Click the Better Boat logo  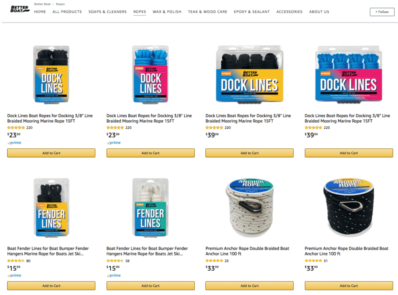tap(20, 9)
